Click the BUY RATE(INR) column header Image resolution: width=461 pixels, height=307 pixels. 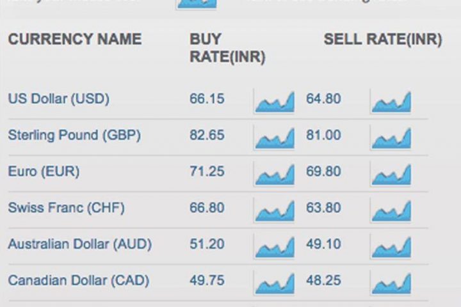[x=227, y=48]
